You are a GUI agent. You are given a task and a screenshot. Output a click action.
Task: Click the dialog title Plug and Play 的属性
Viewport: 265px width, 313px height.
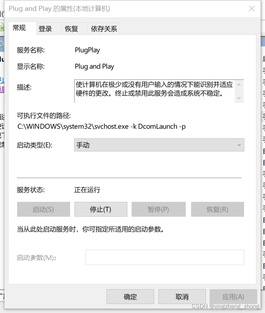[59, 9]
